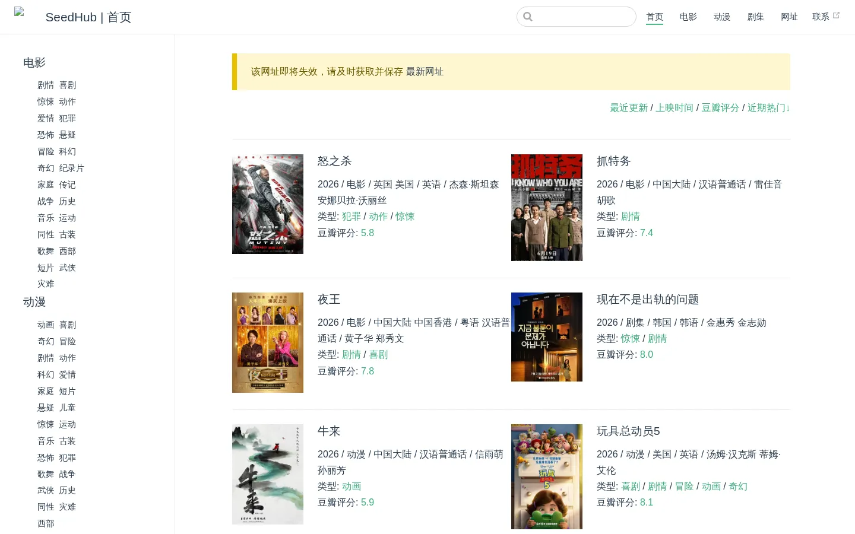Open the 联系 nav link
Viewport: 855px width, 534px height.
821,17
